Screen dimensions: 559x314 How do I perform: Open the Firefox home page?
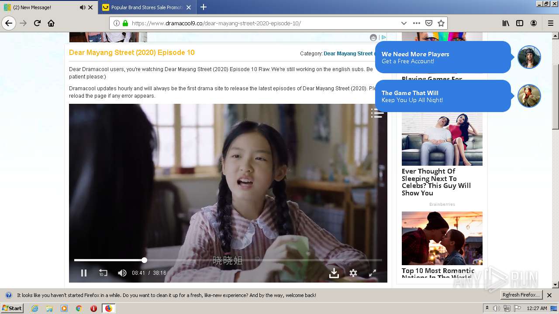(x=51, y=23)
